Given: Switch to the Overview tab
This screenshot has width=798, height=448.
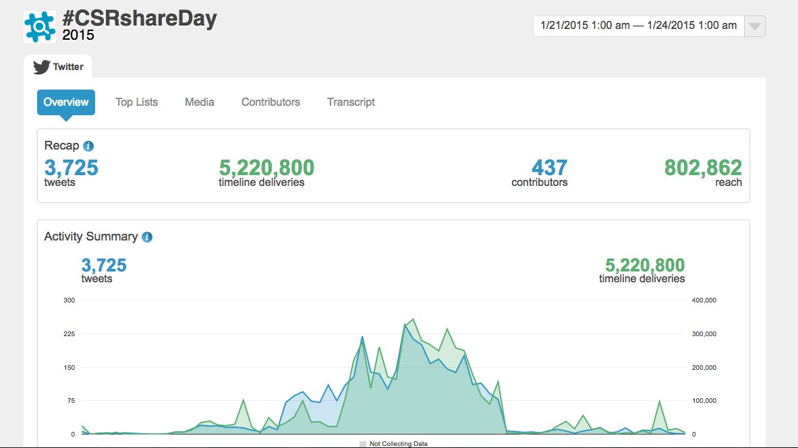Looking at the screenshot, I should [x=65, y=102].
